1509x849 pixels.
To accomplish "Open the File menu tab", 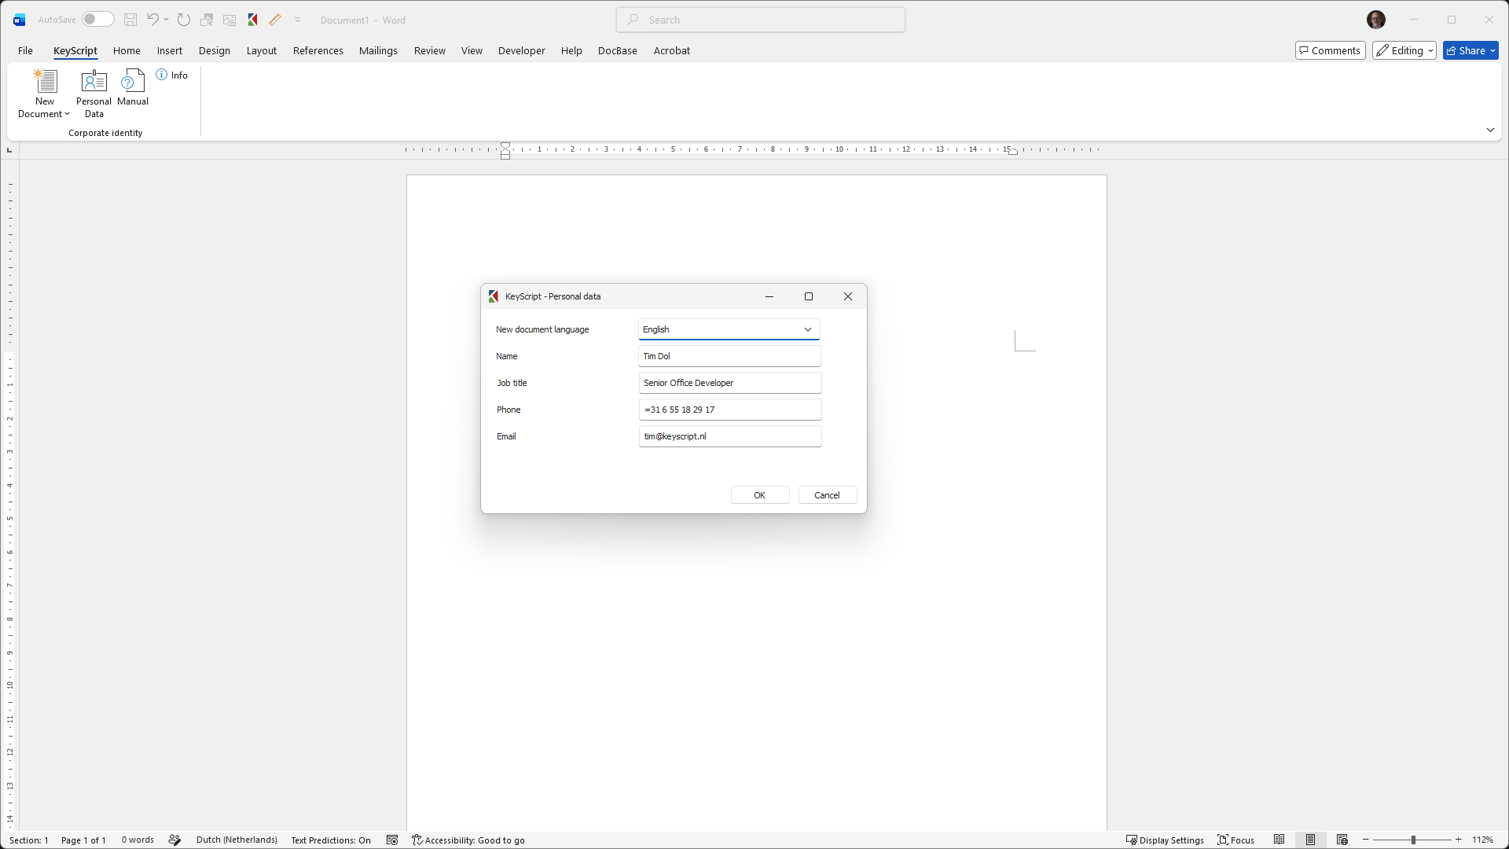I will [x=25, y=50].
